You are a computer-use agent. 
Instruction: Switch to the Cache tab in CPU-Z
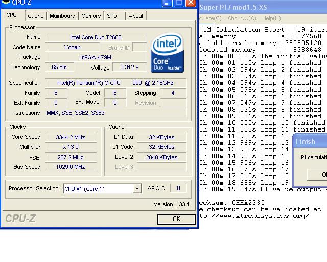pos(35,16)
